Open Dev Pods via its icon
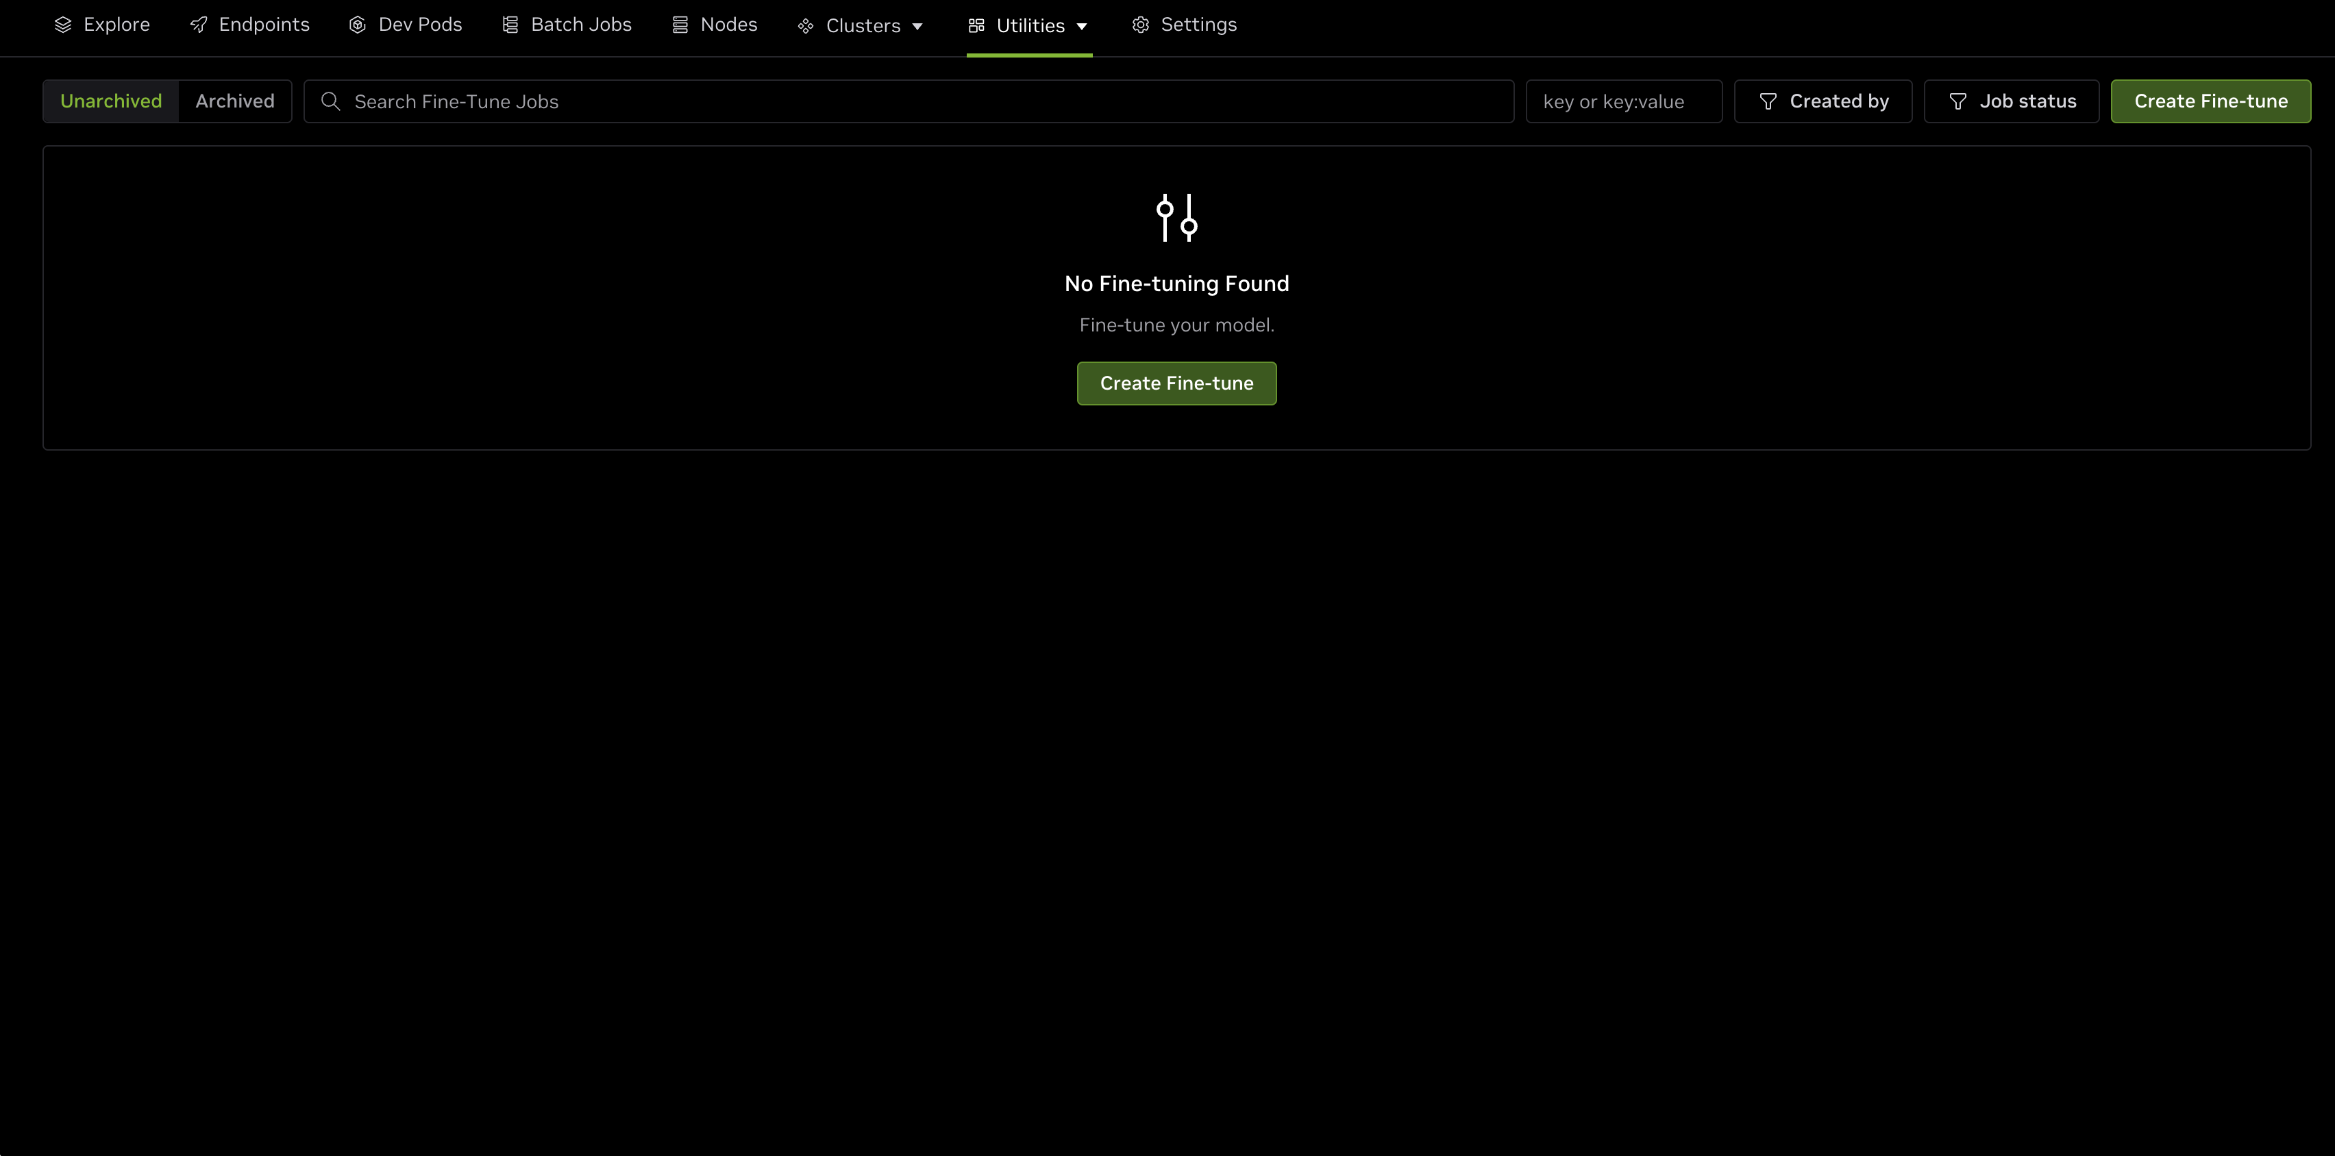2335x1156 pixels. point(356,25)
